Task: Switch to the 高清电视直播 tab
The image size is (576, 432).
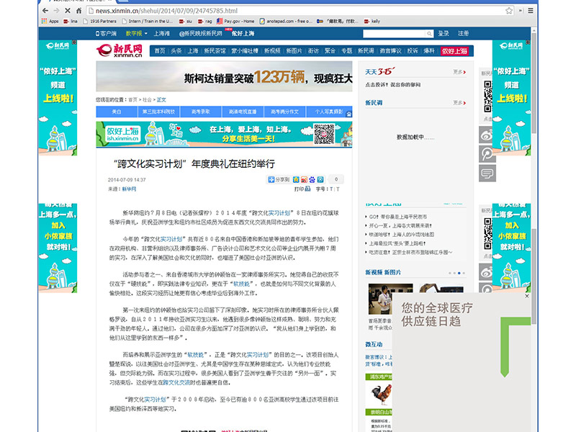Action: (243, 112)
